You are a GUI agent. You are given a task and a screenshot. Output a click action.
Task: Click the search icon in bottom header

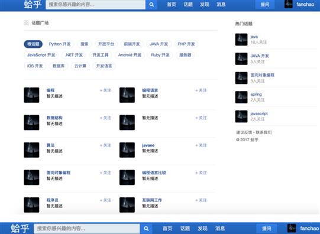[146, 229]
